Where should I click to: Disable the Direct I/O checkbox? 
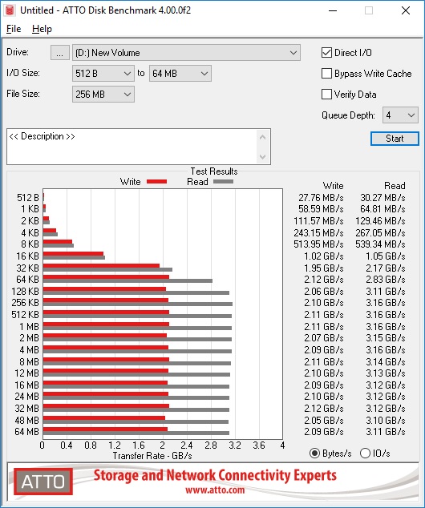point(326,53)
